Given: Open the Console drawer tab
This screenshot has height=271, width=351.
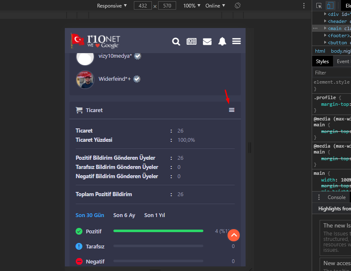Looking at the screenshot, I should (x=336, y=197).
